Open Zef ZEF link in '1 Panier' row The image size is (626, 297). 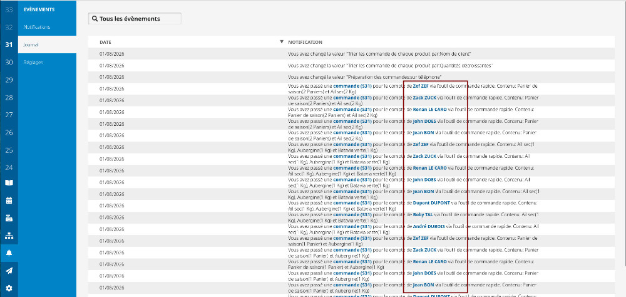click(421, 238)
